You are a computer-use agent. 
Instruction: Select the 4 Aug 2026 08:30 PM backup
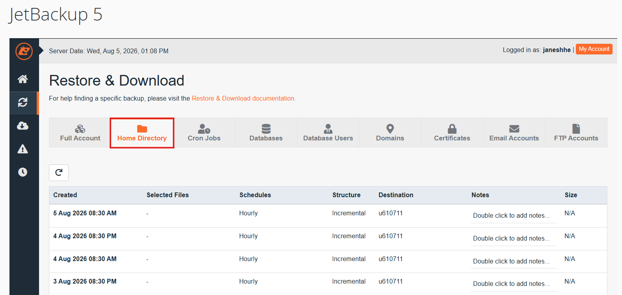point(328,239)
